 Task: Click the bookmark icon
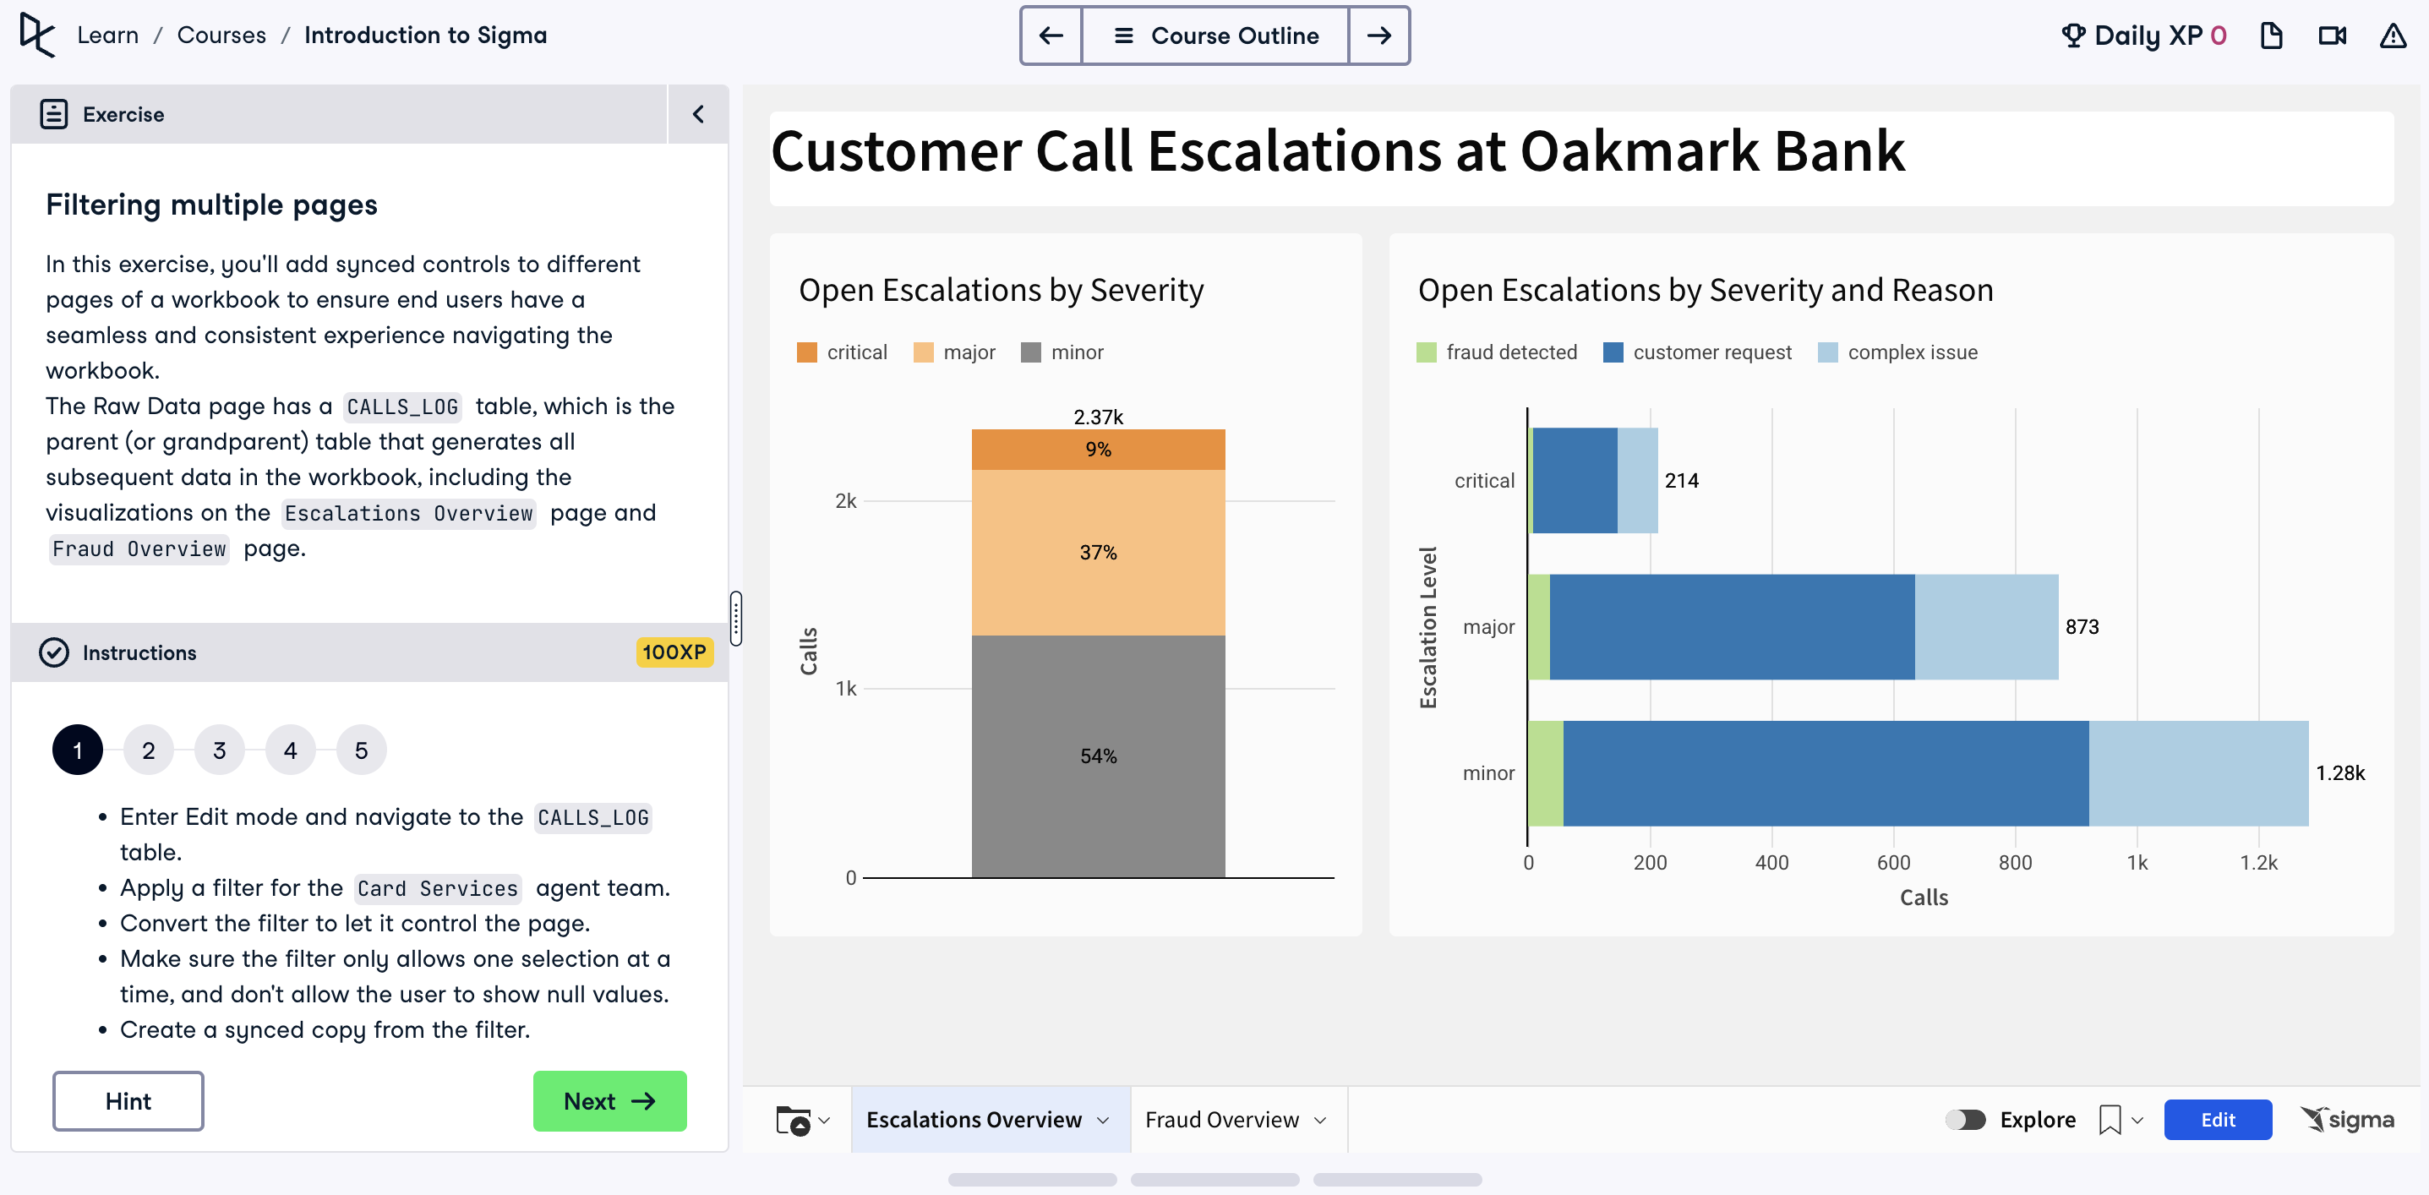(2110, 1120)
